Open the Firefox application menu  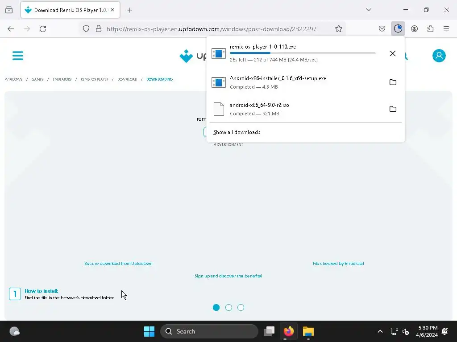(x=446, y=29)
